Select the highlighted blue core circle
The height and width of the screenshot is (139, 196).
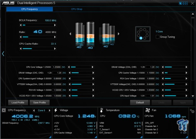pos(141,38)
